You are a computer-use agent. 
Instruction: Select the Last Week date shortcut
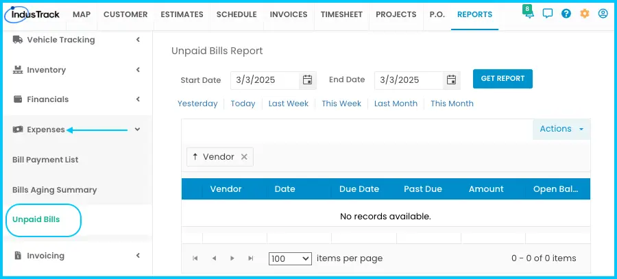pyautogui.click(x=289, y=104)
